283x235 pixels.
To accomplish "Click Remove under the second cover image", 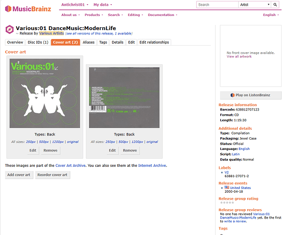I will pyautogui.click(x=130, y=150).
